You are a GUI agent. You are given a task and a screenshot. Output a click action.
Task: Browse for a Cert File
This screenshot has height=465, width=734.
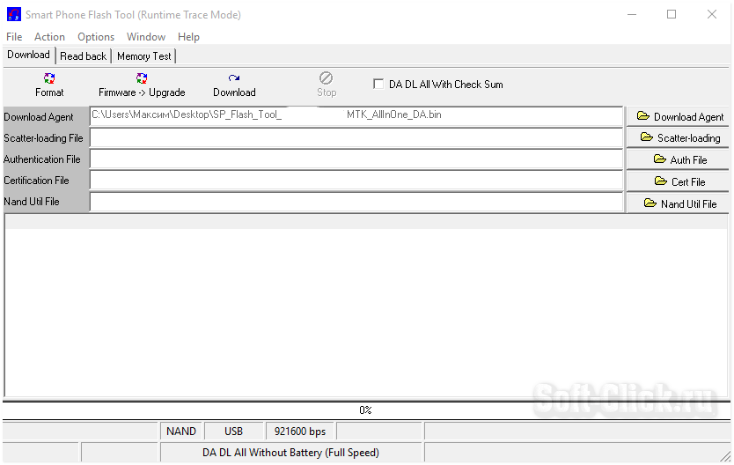(678, 181)
